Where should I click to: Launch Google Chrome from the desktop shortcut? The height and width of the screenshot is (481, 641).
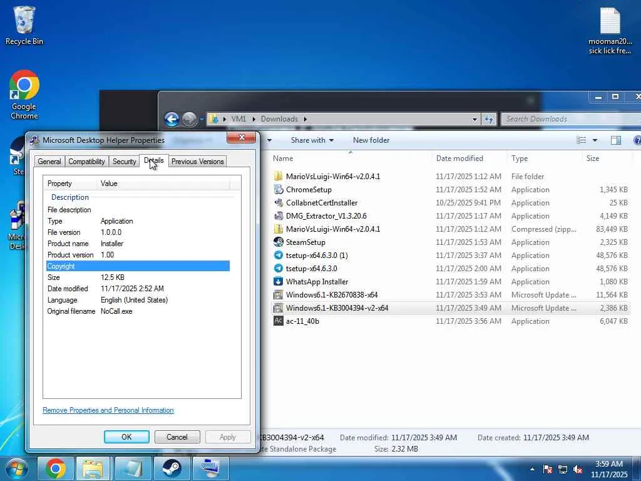24,95
